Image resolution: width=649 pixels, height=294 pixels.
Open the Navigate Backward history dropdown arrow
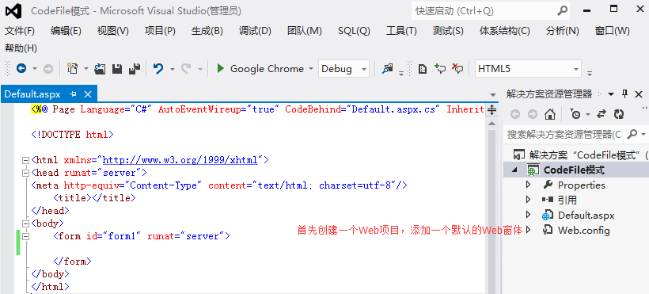point(35,69)
